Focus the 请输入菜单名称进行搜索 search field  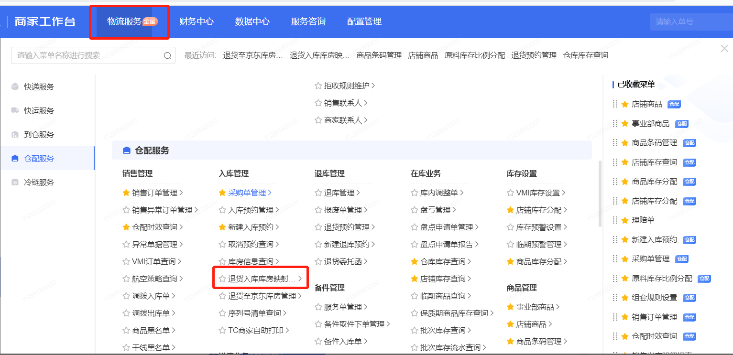pos(93,55)
